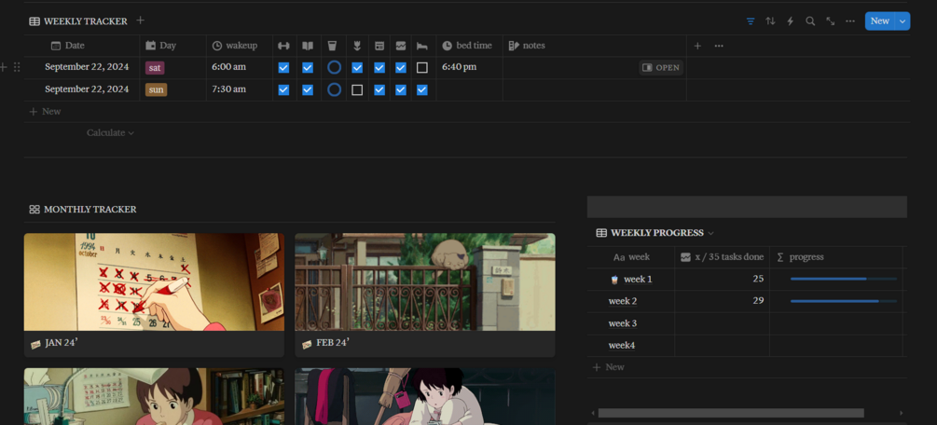Click the water cup column header icon
The image size is (937, 425).
tap(332, 46)
